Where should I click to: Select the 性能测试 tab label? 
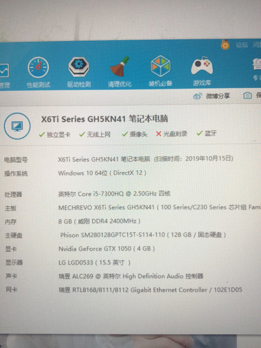tap(38, 85)
